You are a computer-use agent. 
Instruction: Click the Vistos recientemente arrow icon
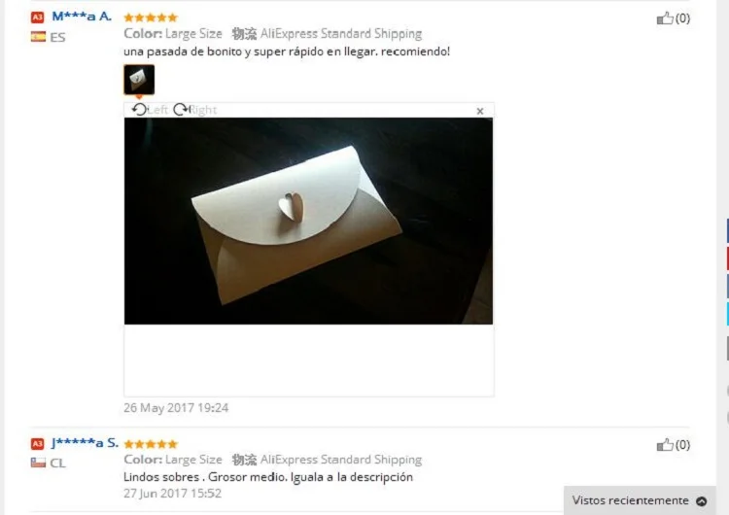[701, 501]
